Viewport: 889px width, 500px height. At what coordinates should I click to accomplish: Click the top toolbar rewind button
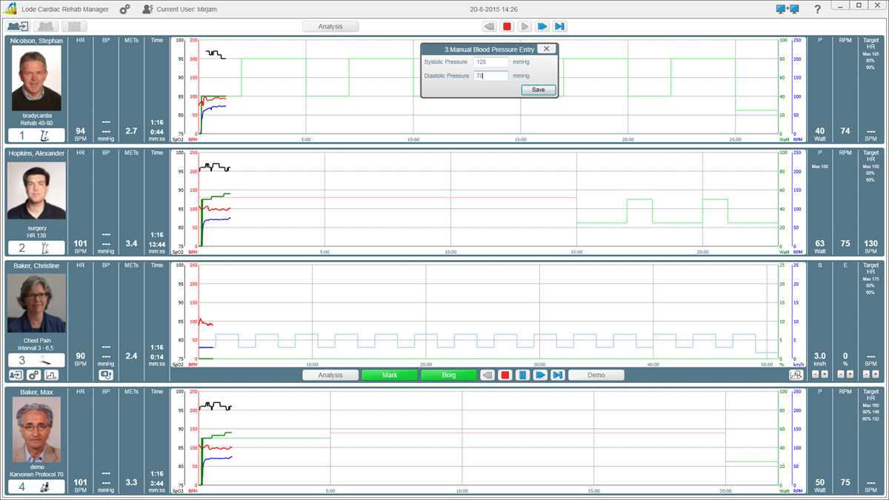pyautogui.click(x=489, y=26)
